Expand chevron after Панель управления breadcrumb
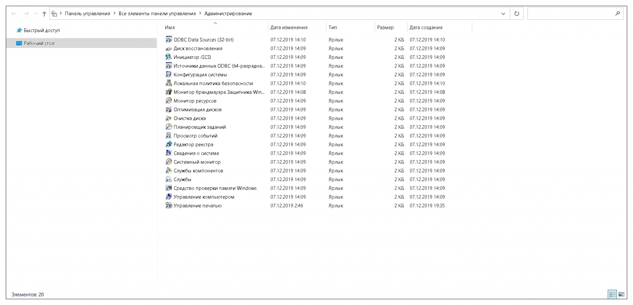 (x=114, y=14)
